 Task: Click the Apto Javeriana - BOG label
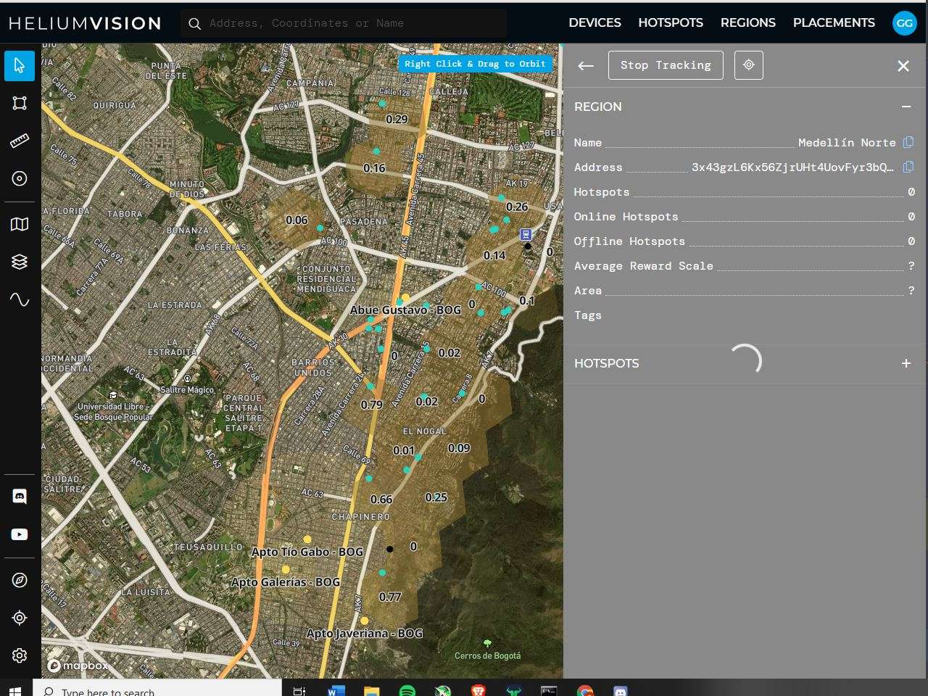(x=365, y=634)
